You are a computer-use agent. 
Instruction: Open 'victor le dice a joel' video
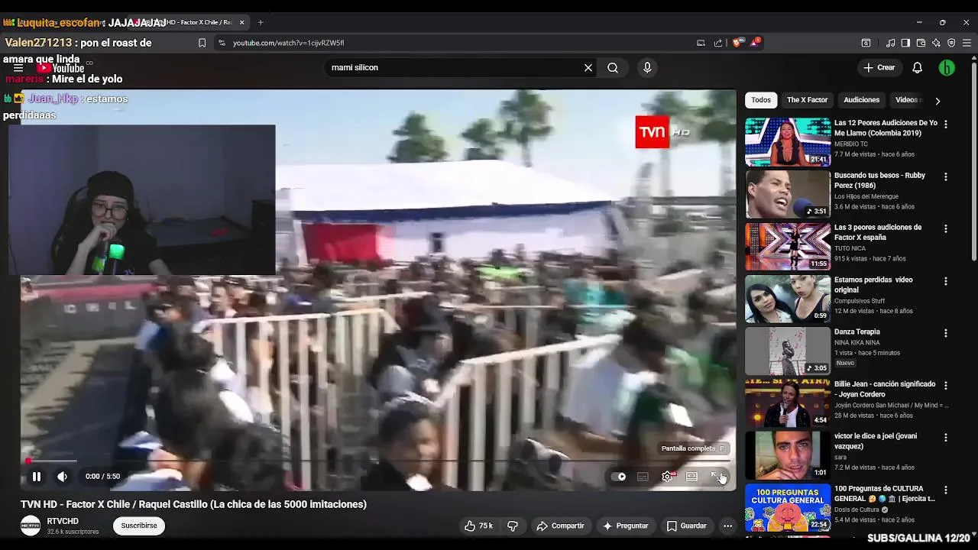click(876, 442)
